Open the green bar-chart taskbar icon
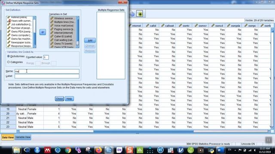 pyautogui.click(x=140, y=150)
